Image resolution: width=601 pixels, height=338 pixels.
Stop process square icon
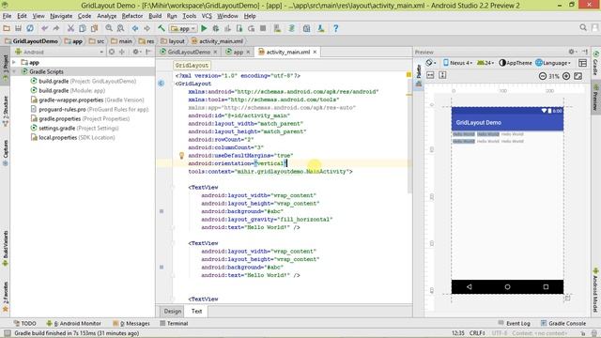[263, 28]
